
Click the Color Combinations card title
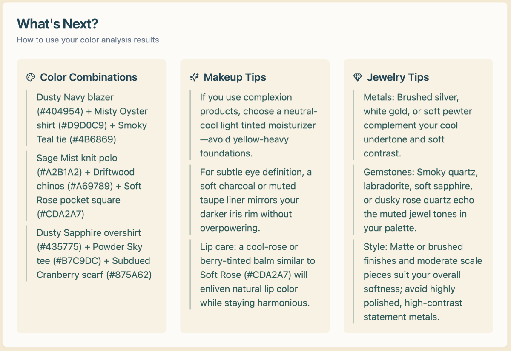pos(89,77)
